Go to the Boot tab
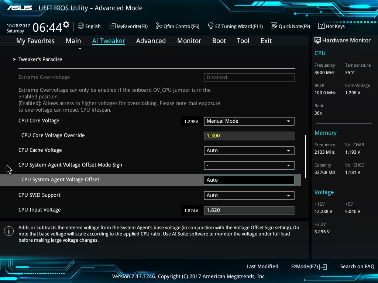 coord(219,41)
